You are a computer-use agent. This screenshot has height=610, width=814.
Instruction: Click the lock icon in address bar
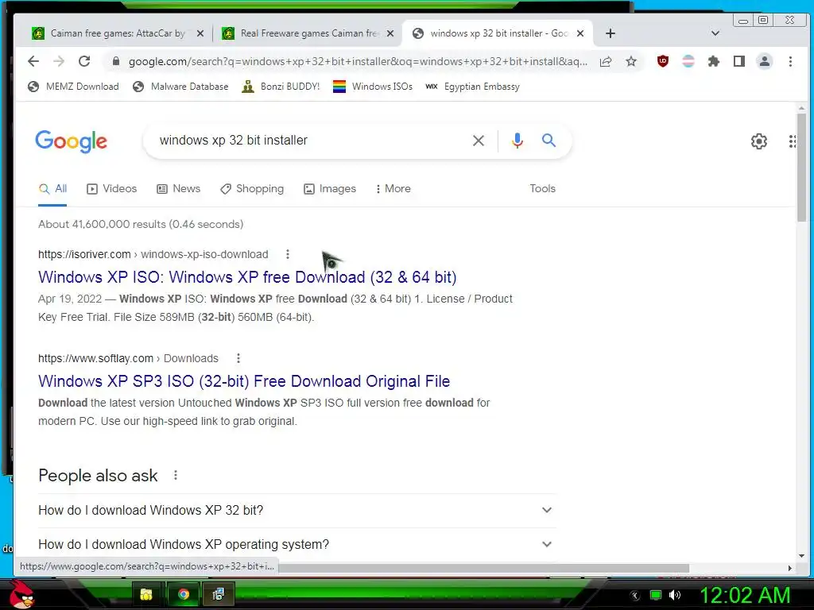116,61
